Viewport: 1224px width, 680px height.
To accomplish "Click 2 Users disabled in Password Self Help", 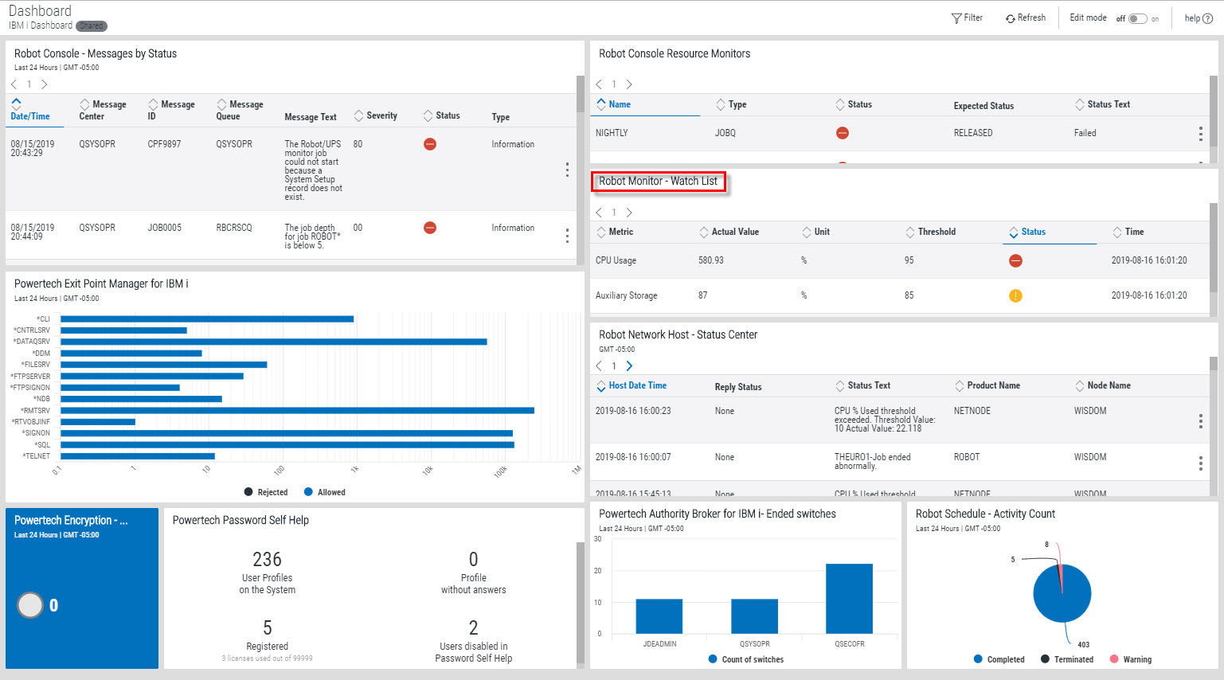I will 473,640.
